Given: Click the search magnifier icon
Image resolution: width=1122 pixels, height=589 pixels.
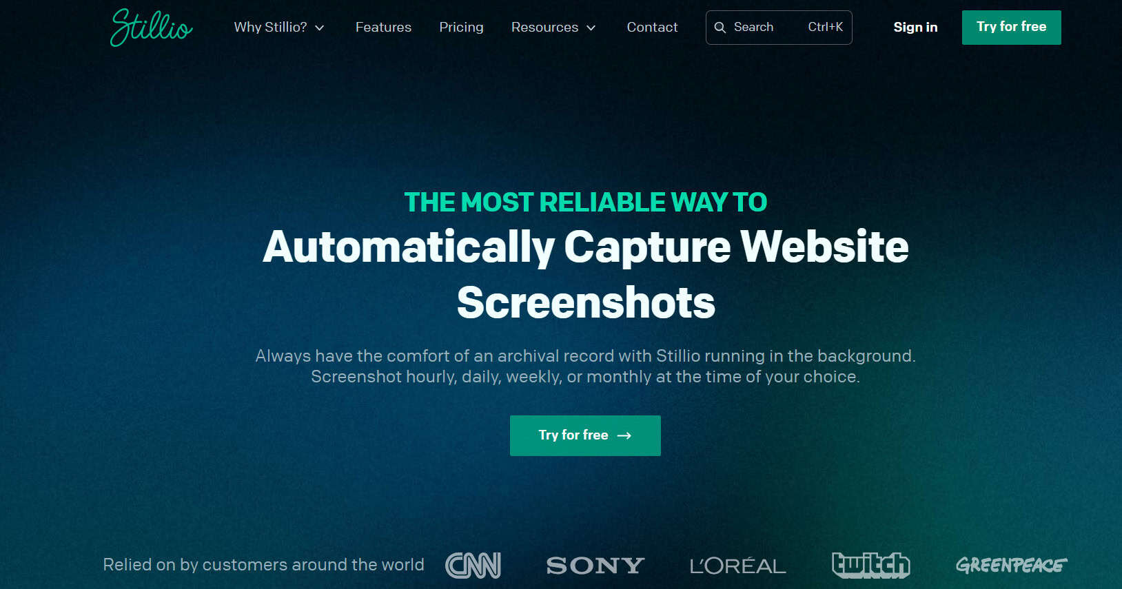Looking at the screenshot, I should pyautogui.click(x=720, y=28).
